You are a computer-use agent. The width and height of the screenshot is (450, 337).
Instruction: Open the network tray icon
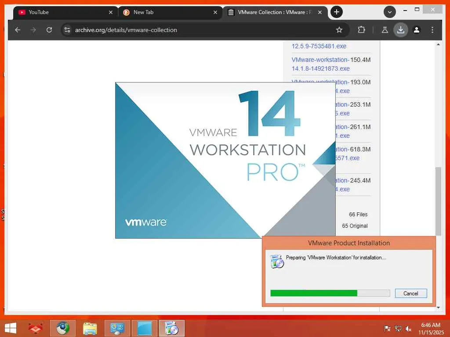(398, 328)
